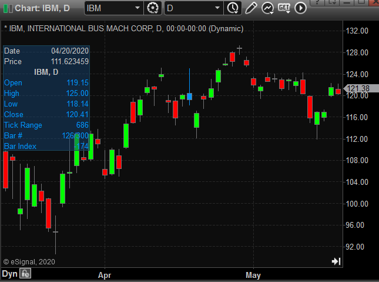Click the 92.00 price axis label
Viewport: 379px width, 282px height.
(355, 247)
